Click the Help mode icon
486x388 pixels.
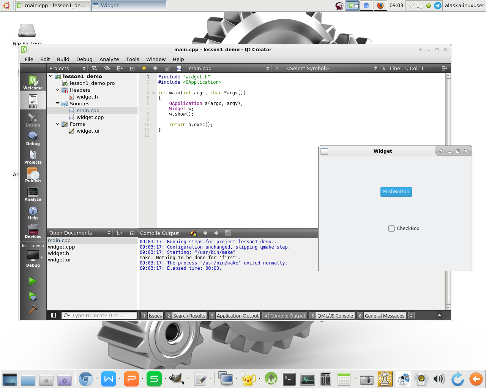(33, 213)
